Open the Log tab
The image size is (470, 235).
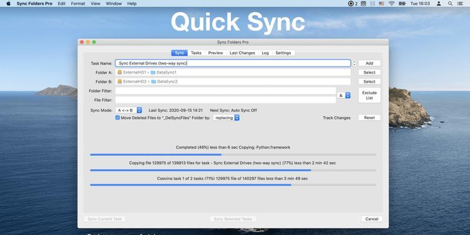(266, 53)
